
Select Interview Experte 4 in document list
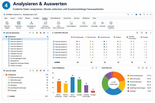click(25, 46)
